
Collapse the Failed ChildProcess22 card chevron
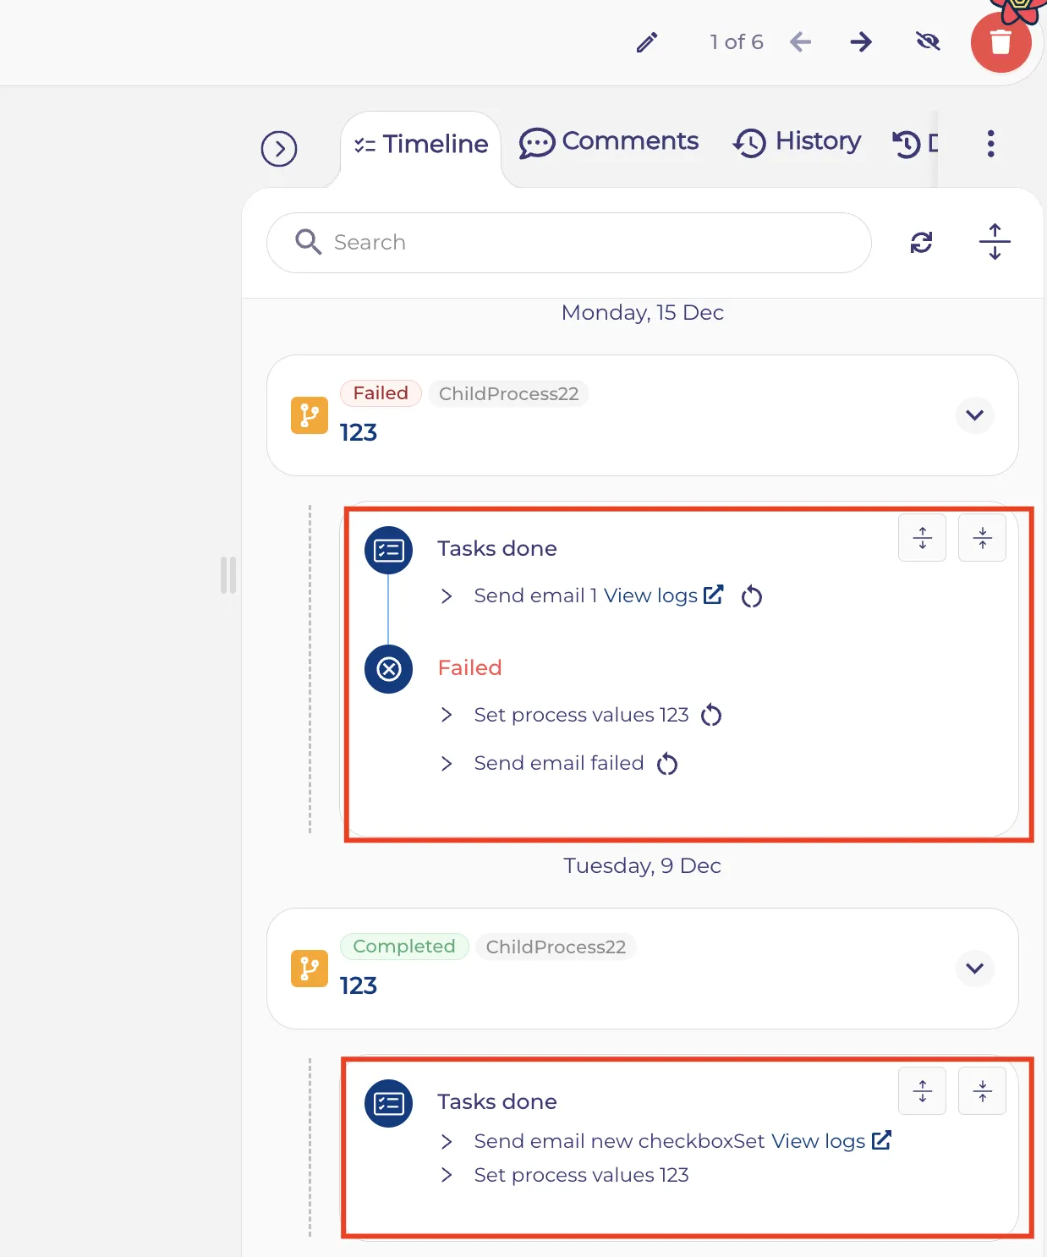[975, 415]
